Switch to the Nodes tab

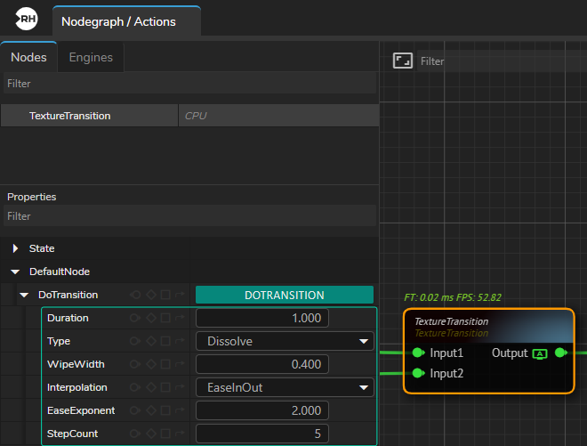coord(28,57)
